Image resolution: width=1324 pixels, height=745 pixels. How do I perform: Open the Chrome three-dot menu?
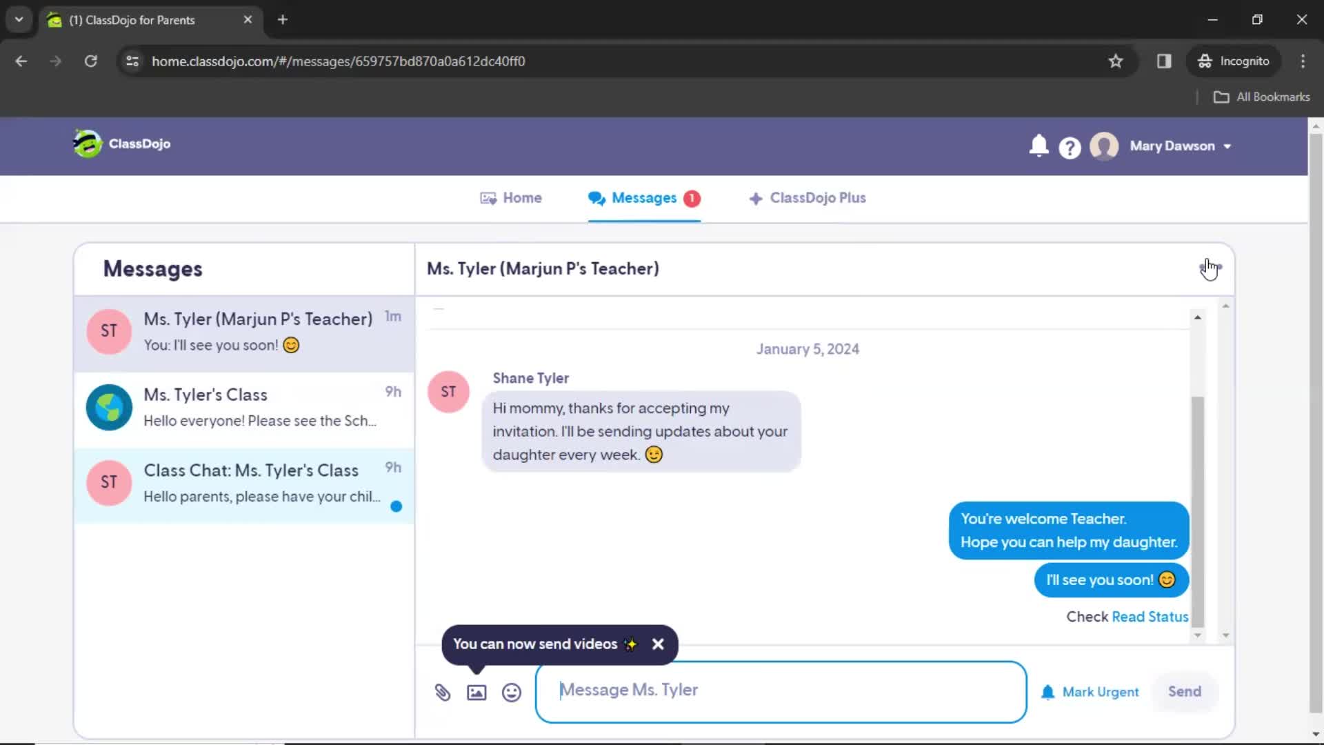coord(1302,61)
